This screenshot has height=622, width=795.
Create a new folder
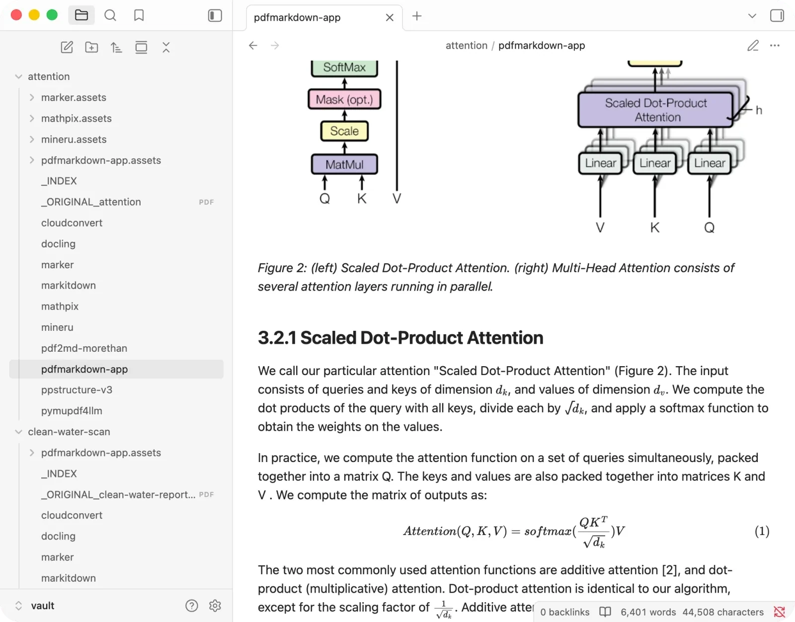(91, 47)
